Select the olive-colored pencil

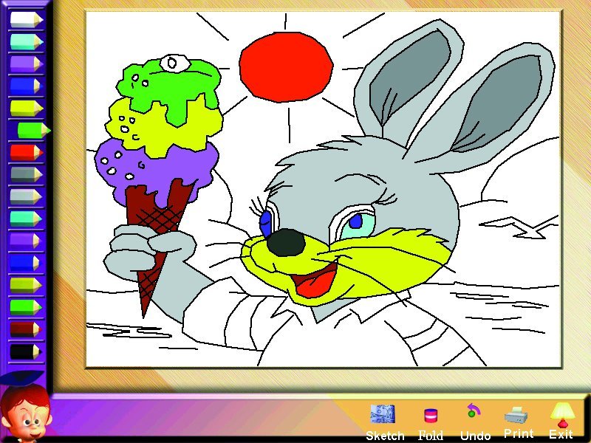(x=24, y=285)
